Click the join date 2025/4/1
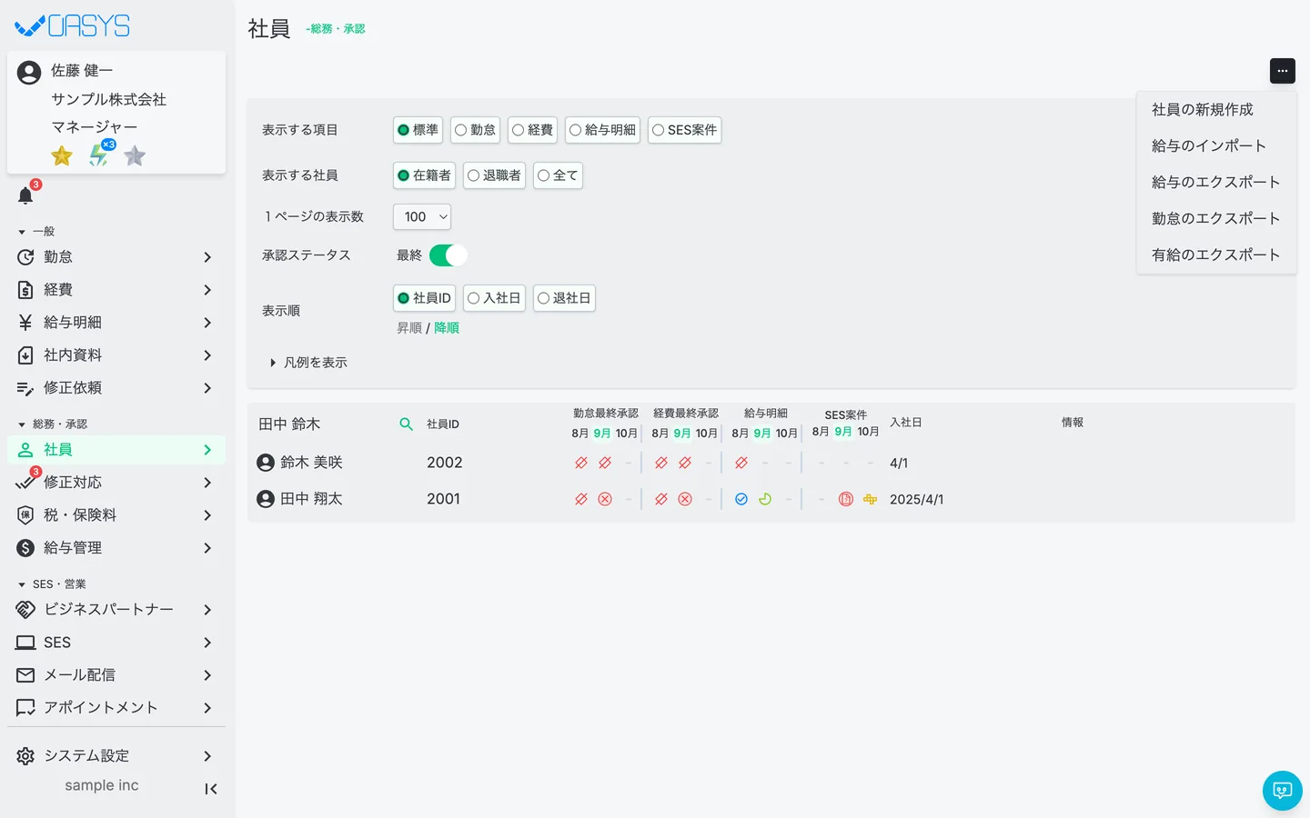1310x818 pixels. click(x=916, y=500)
